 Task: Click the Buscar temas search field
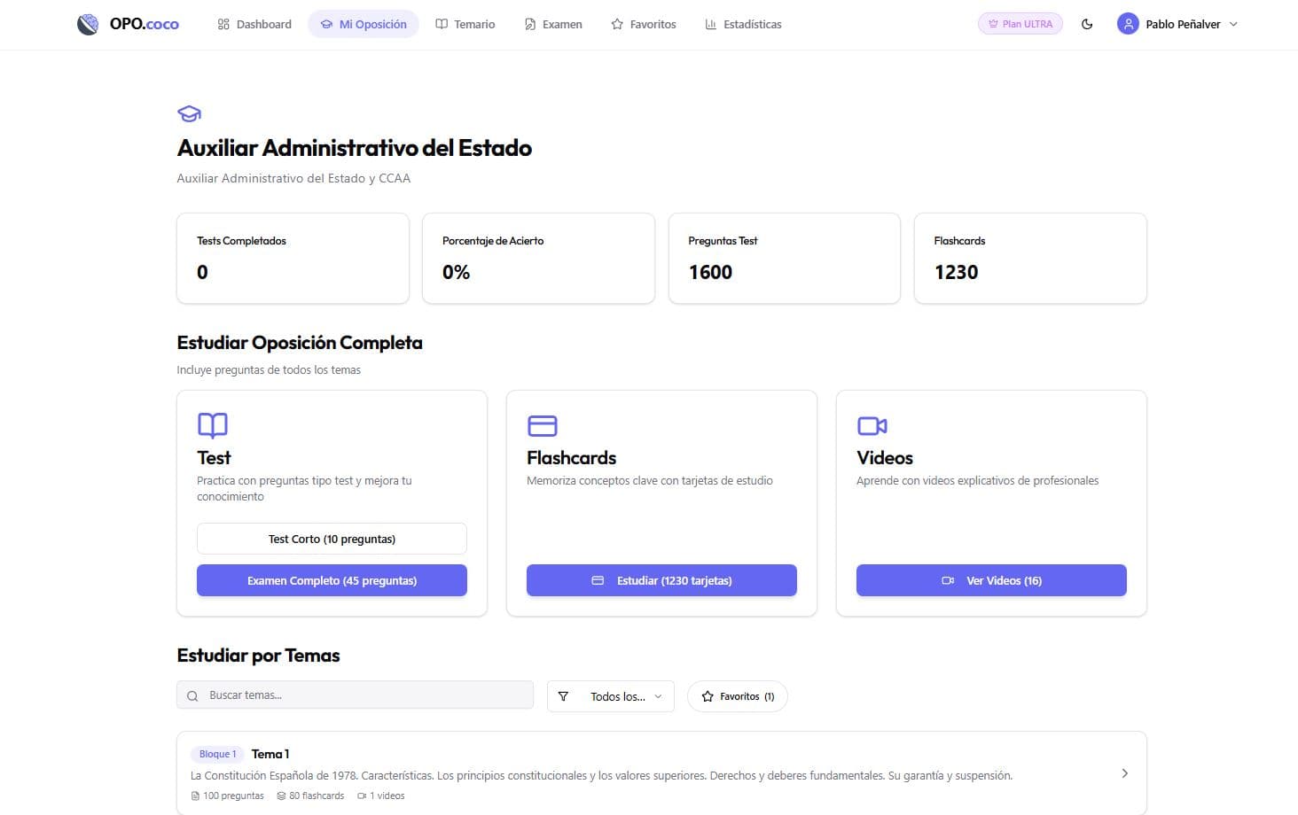[x=364, y=695]
